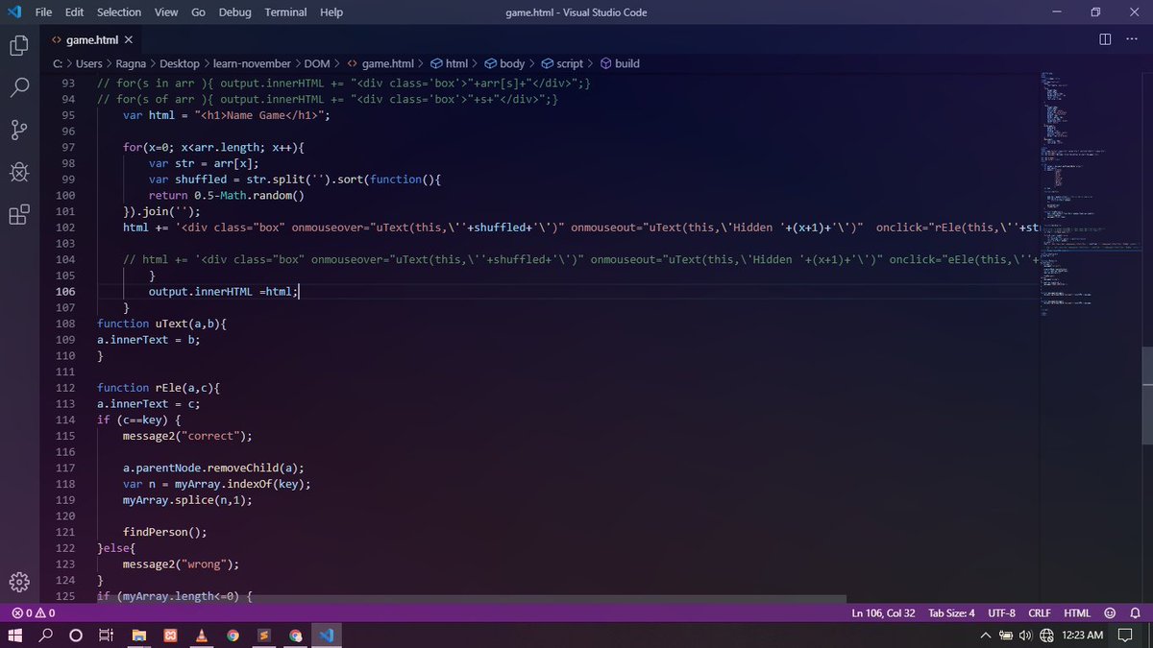Click the Split Editor Right icon
This screenshot has height=648, width=1153.
point(1105,39)
